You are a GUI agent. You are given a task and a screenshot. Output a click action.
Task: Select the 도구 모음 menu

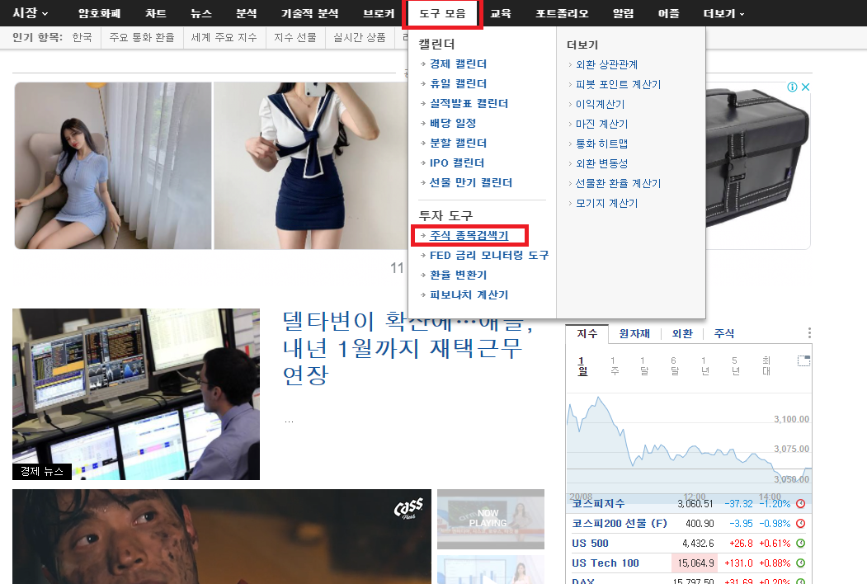[442, 14]
